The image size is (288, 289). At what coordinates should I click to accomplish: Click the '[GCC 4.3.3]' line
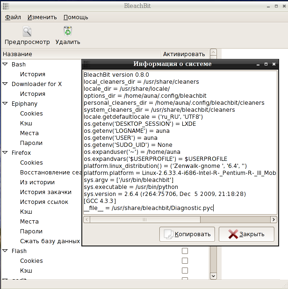pos(100,201)
